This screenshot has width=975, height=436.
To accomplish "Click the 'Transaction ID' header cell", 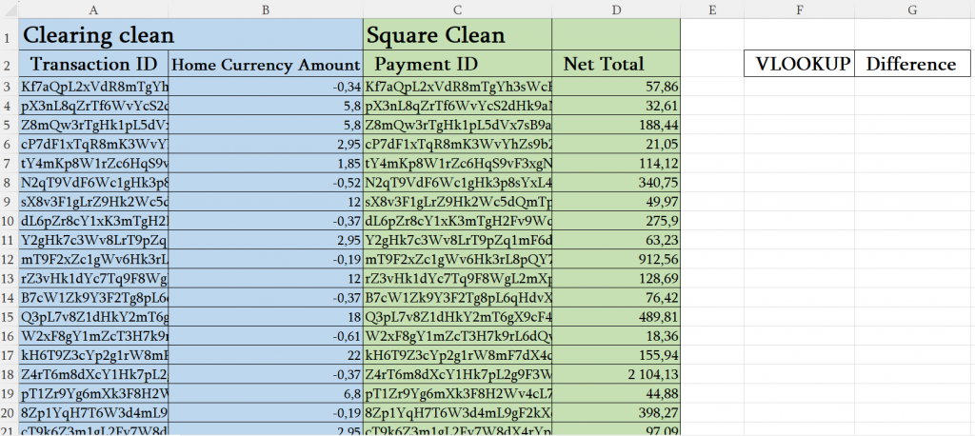I will [93, 65].
